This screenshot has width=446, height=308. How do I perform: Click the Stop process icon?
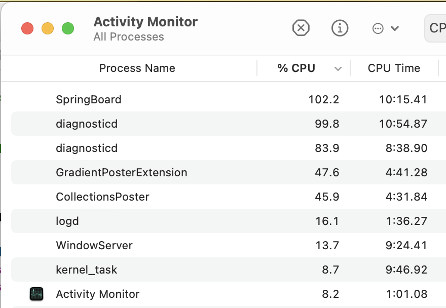click(x=301, y=28)
